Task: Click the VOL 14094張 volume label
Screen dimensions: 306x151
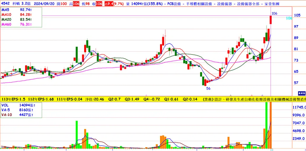Action: coord(18,105)
